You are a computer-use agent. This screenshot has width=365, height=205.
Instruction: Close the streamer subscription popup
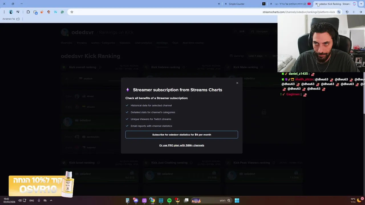[x=237, y=83]
